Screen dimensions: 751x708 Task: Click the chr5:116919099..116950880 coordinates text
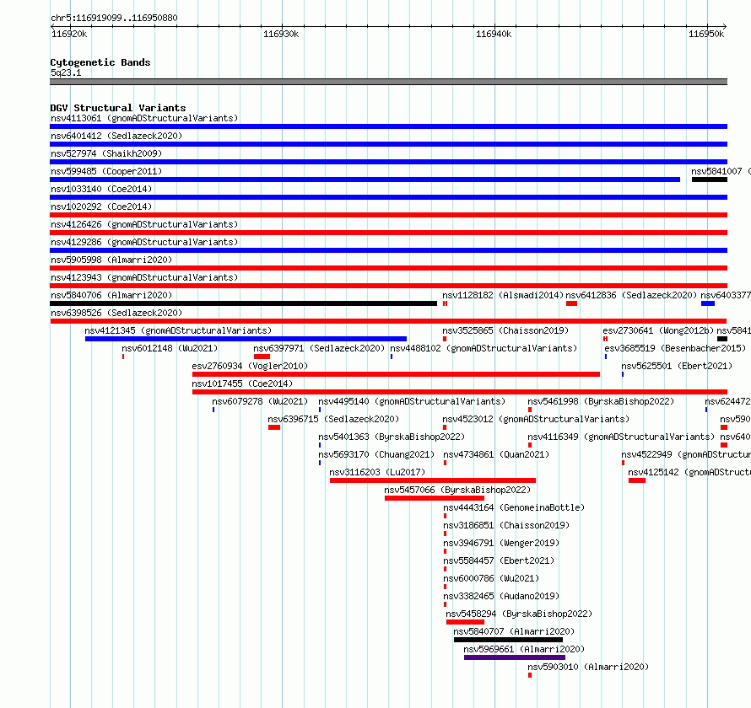point(114,18)
